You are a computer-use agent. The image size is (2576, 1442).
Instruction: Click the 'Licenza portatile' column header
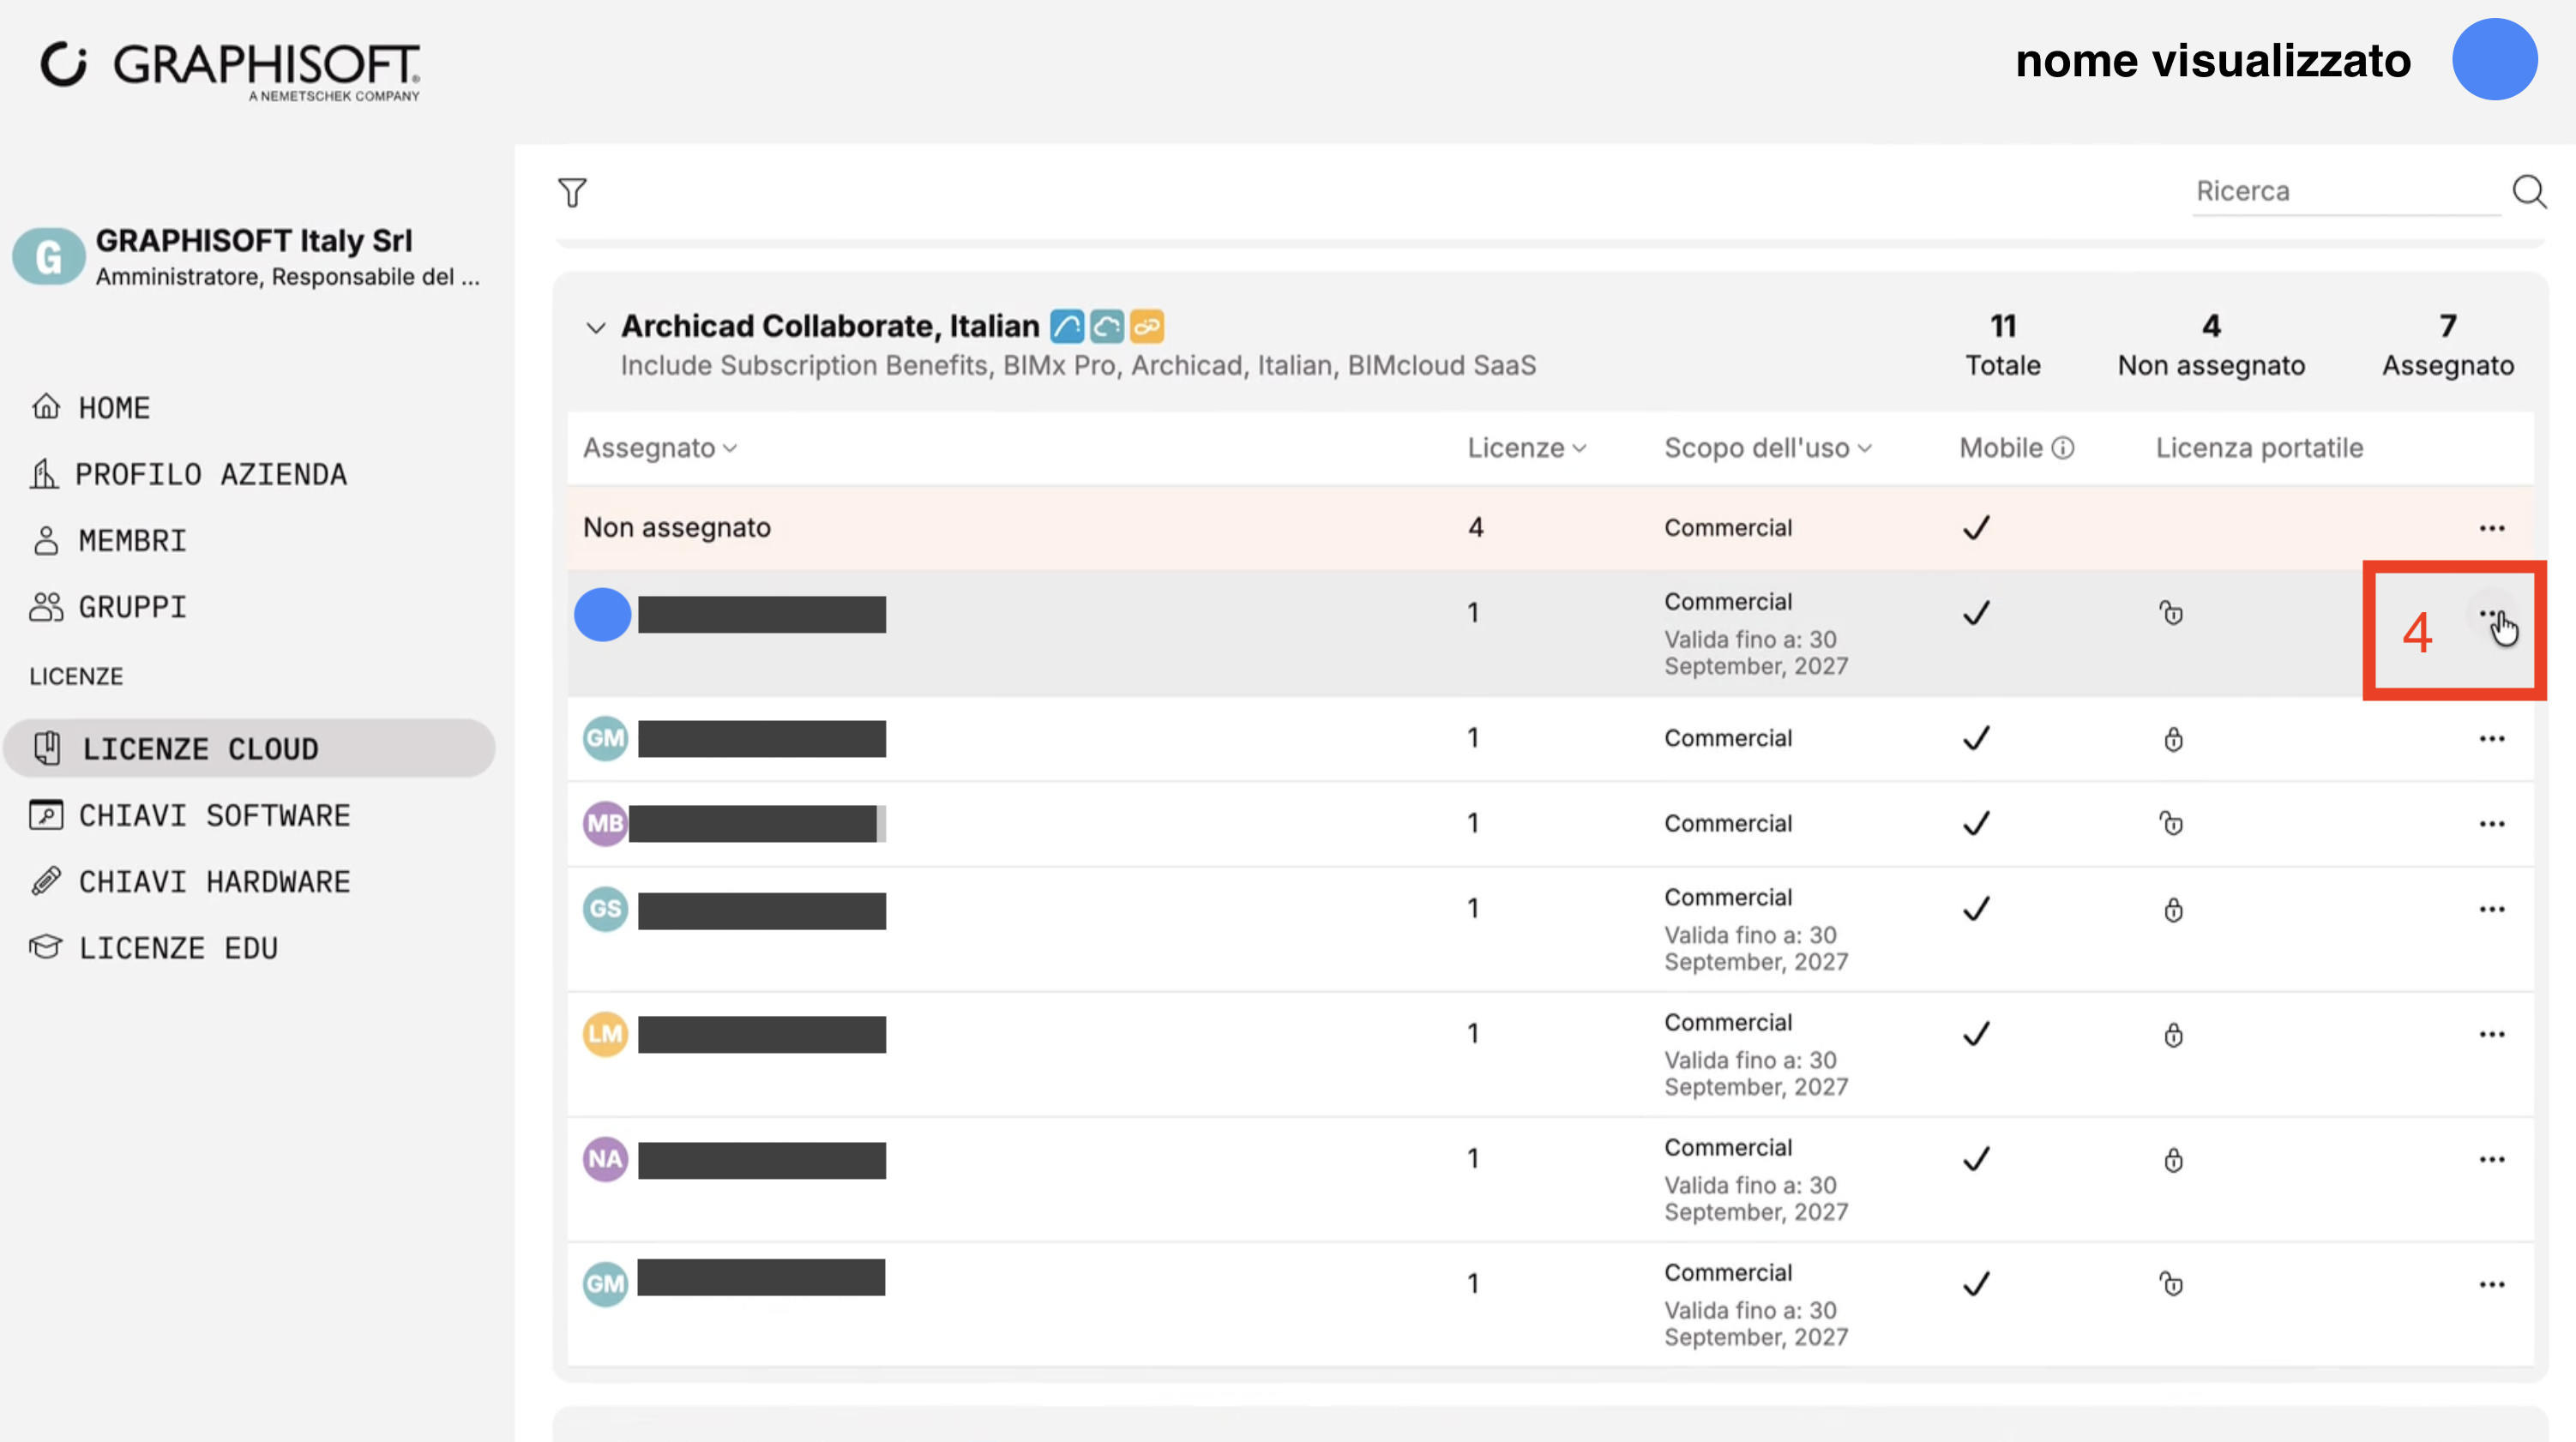click(x=2259, y=448)
